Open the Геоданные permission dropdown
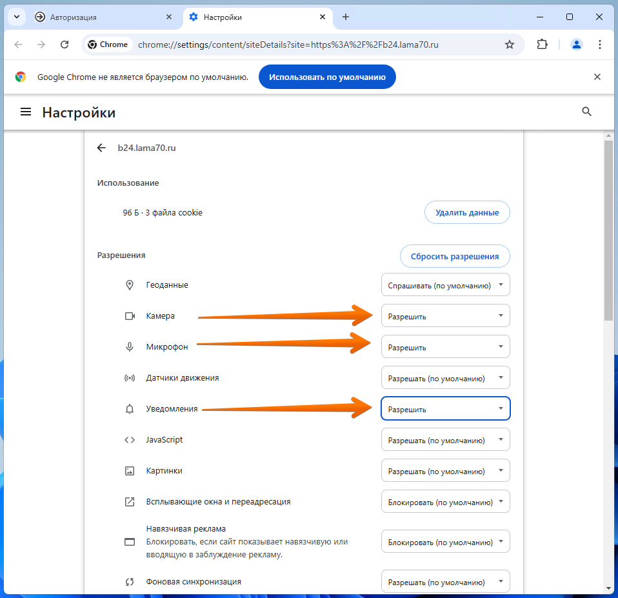 click(x=445, y=284)
